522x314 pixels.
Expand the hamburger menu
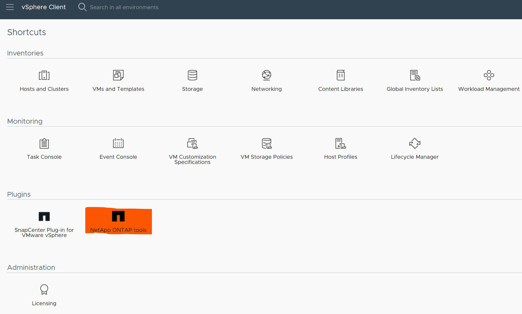[10, 7]
